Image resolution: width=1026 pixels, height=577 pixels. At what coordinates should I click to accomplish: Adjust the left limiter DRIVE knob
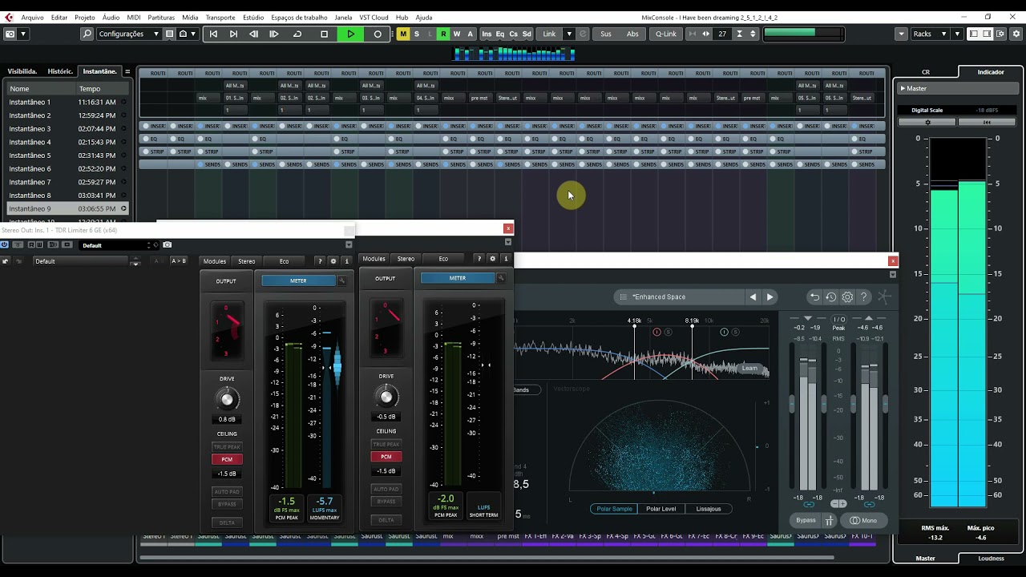[227, 398]
